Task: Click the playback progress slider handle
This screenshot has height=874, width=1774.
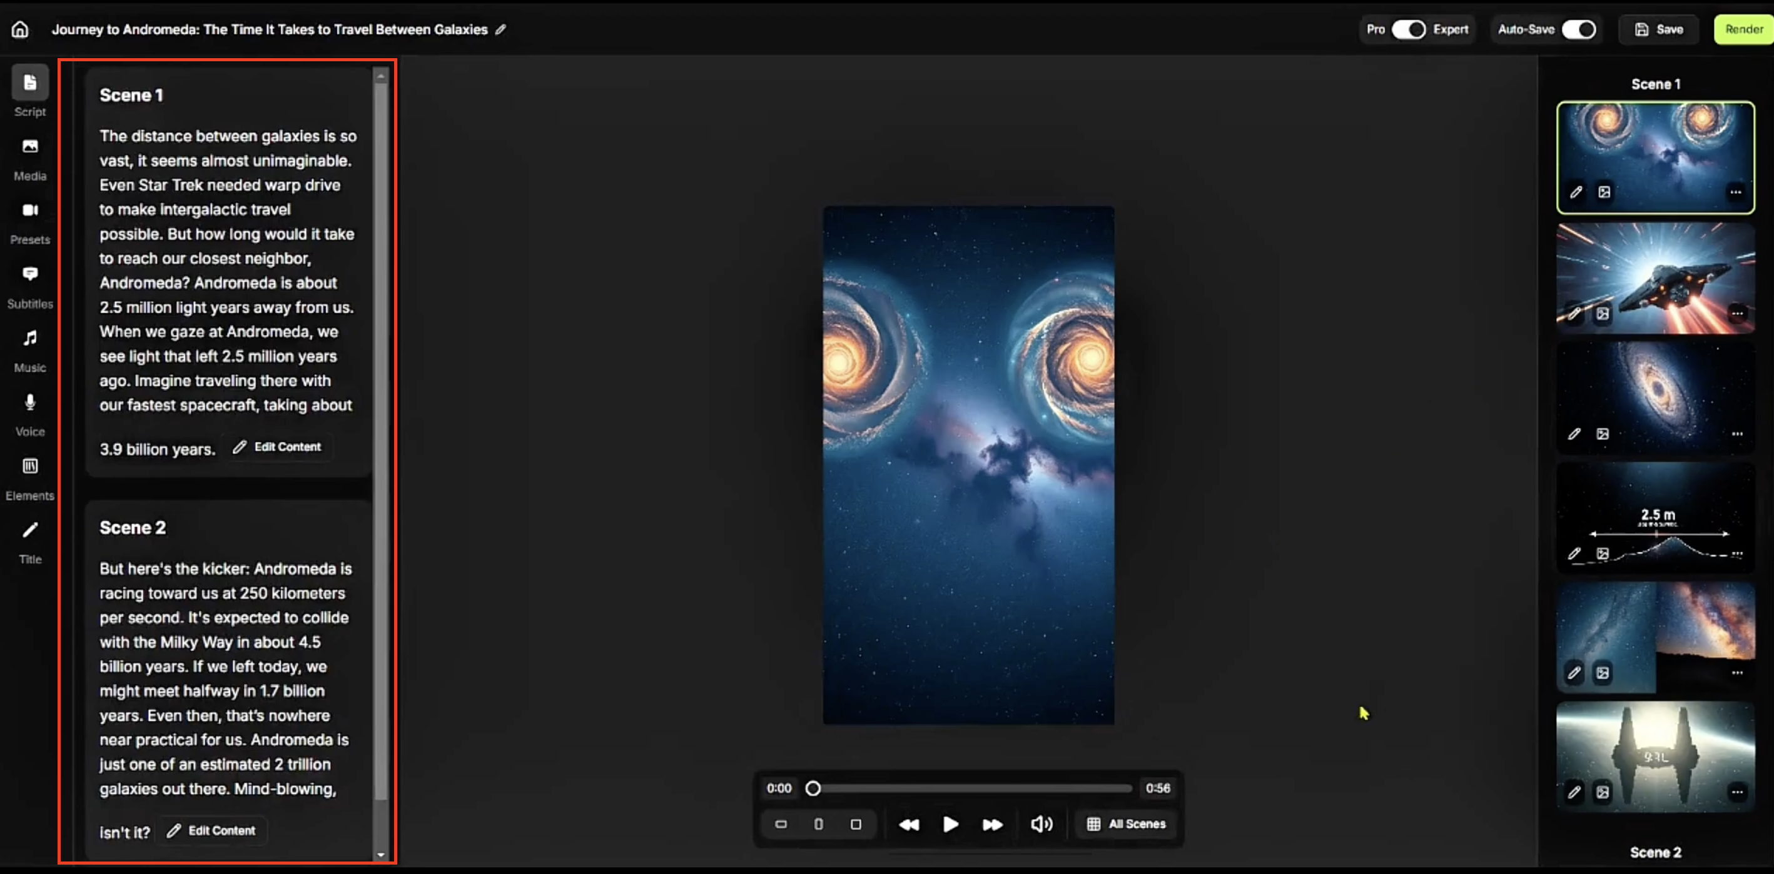Action: coord(813,788)
